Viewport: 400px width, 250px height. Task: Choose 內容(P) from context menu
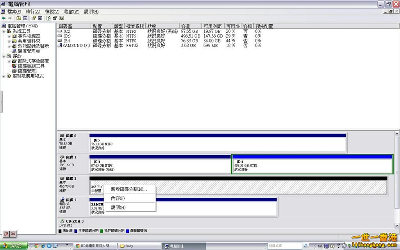tap(118, 198)
